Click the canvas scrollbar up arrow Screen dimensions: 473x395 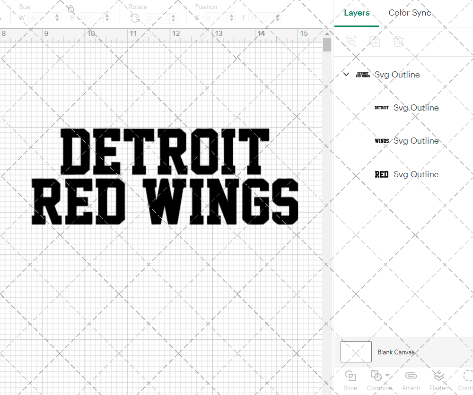[327, 34]
